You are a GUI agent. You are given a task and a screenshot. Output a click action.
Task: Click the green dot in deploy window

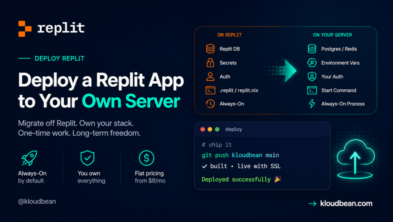[217, 129]
